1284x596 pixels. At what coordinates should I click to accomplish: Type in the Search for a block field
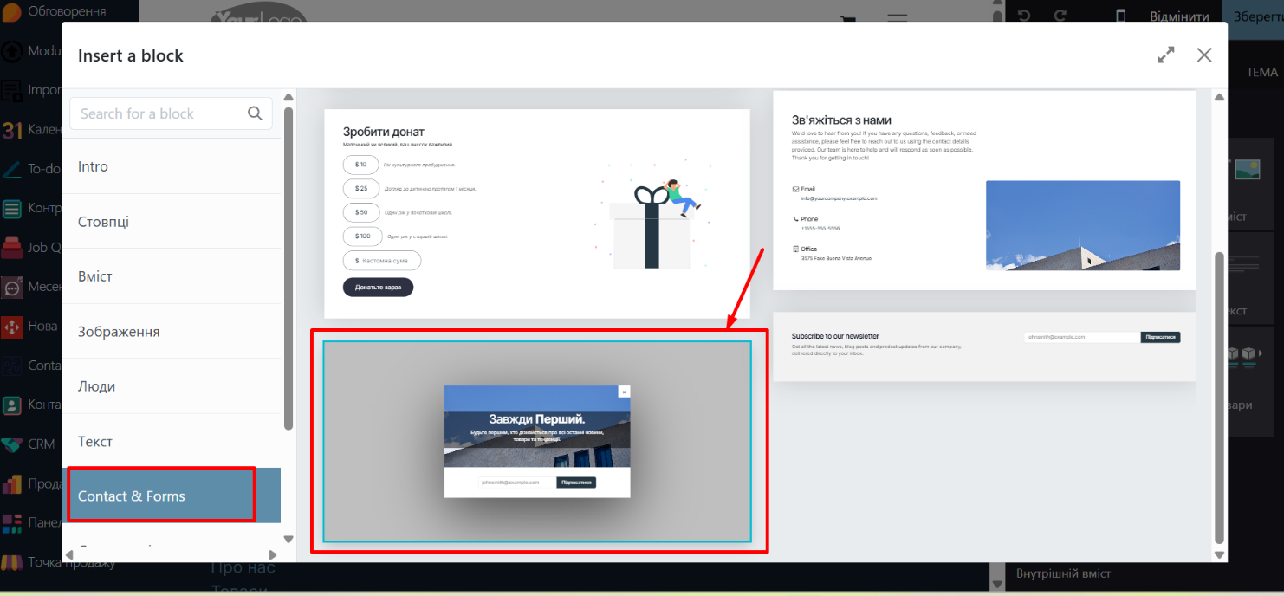[160, 113]
